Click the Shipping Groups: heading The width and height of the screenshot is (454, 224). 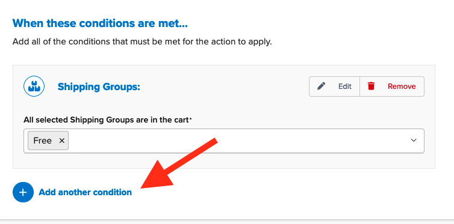tap(99, 86)
